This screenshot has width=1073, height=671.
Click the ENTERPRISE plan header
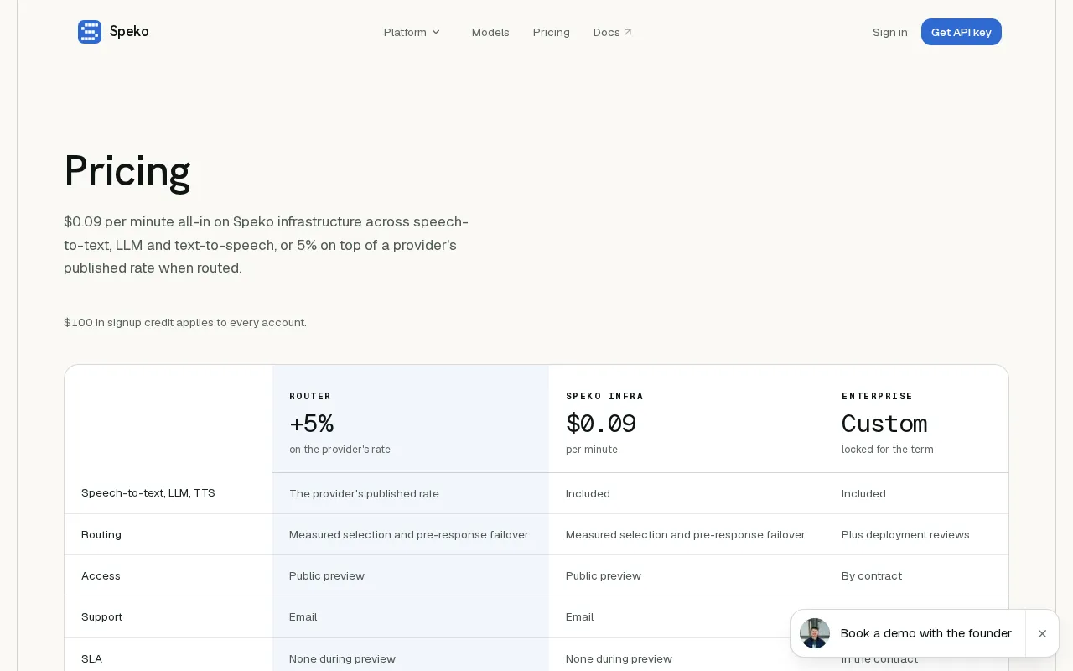(877, 396)
